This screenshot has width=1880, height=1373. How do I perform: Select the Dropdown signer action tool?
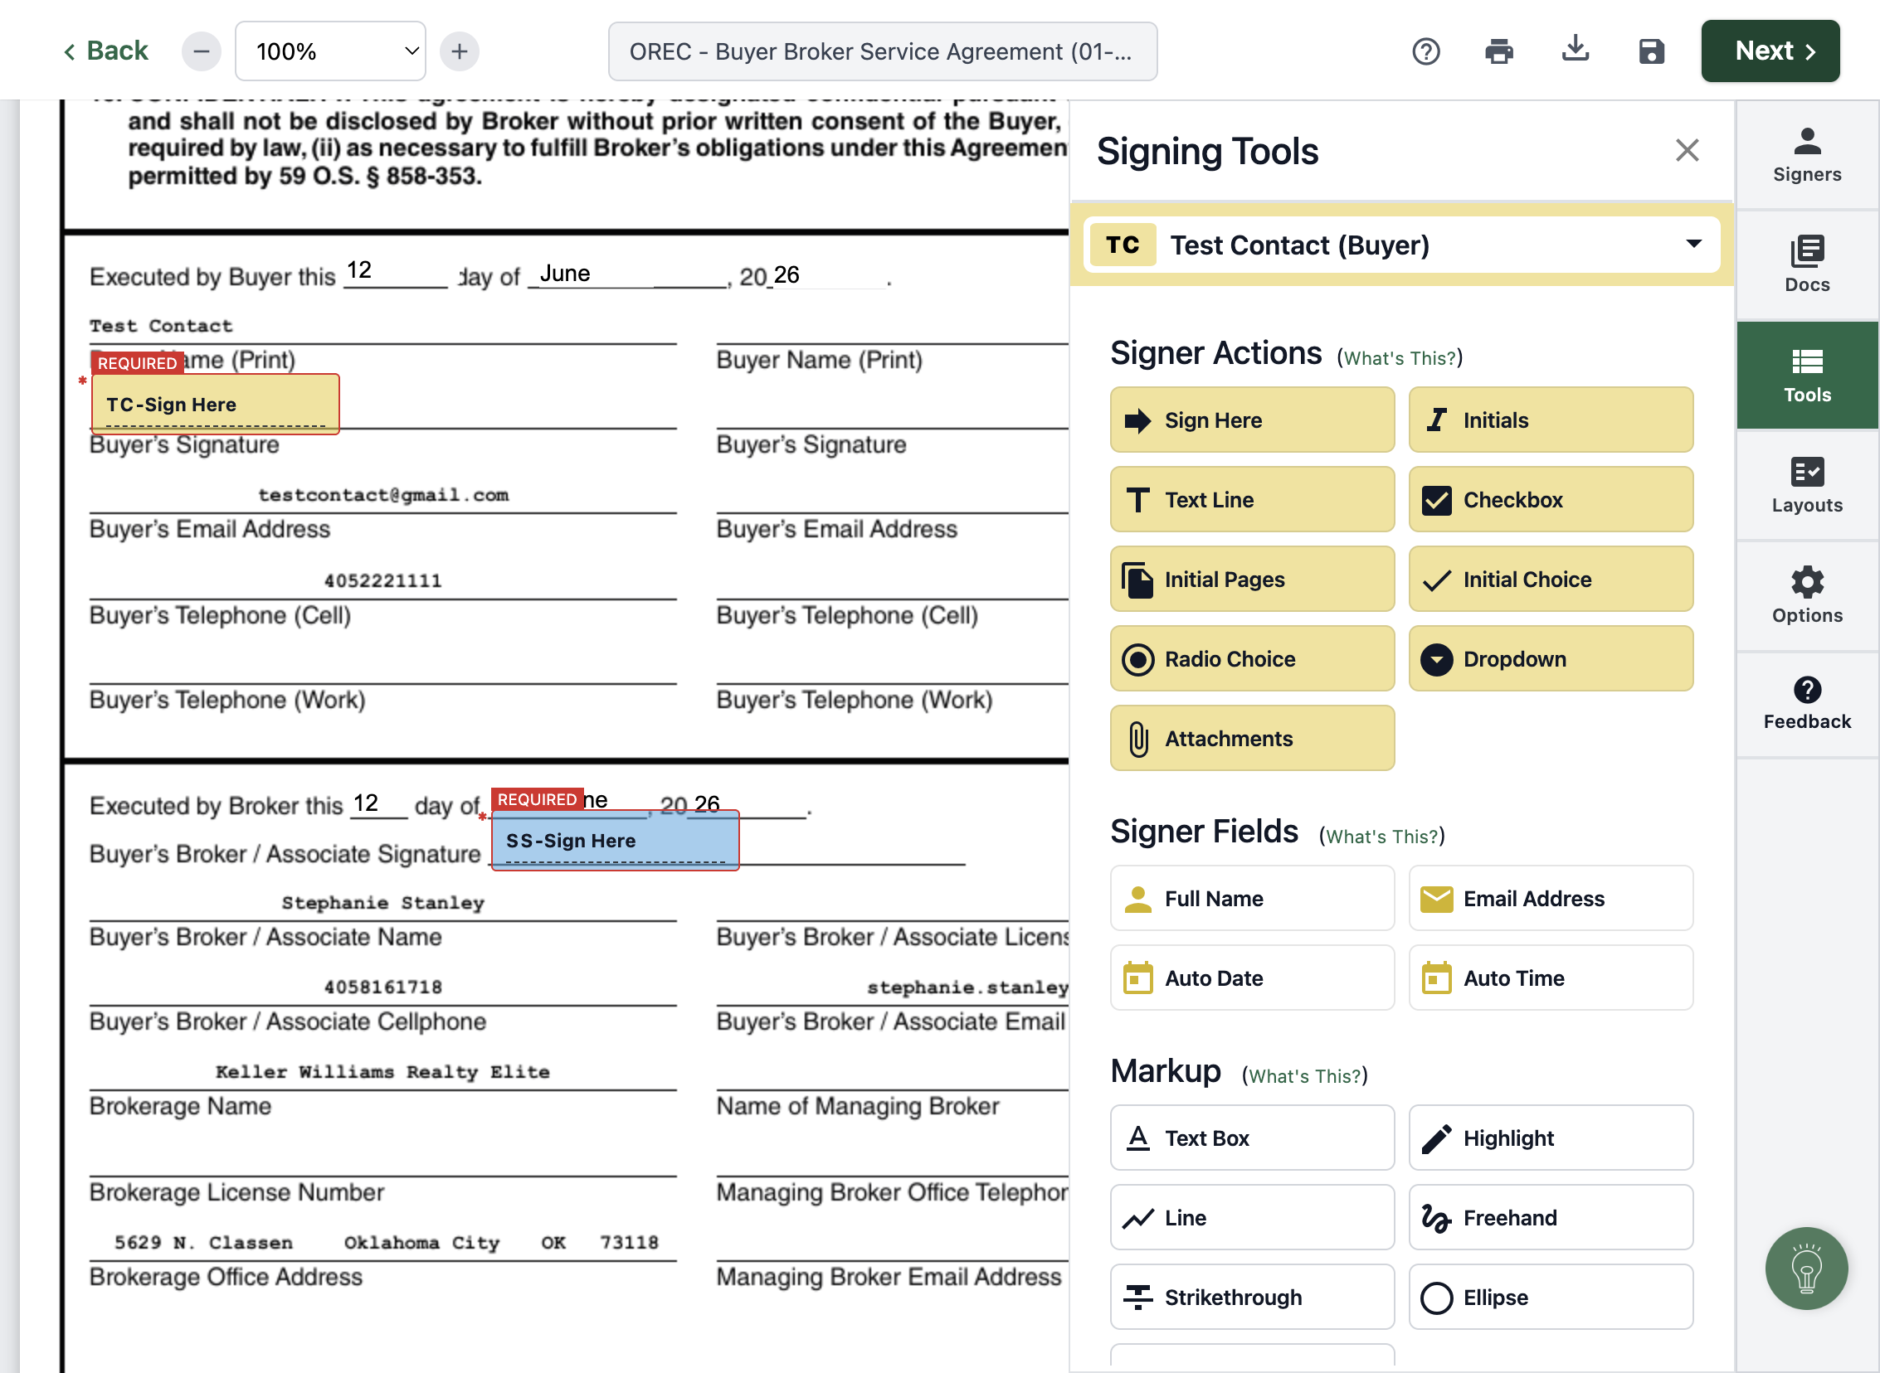[x=1551, y=659]
